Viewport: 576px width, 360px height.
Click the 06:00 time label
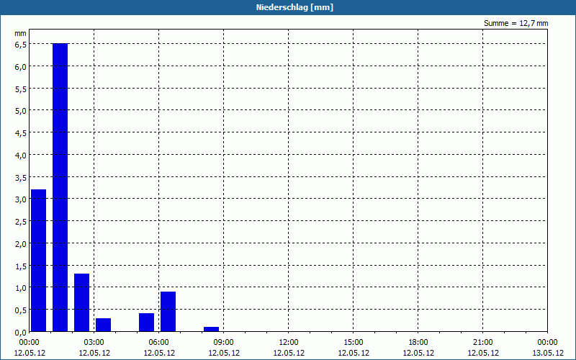pos(159,343)
